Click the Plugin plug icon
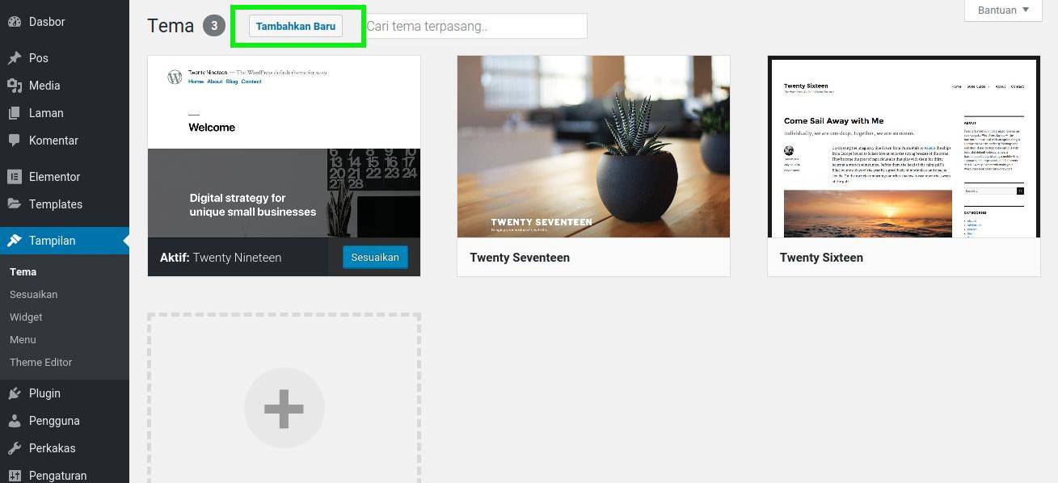This screenshot has width=1058, height=483. click(15, 393)
